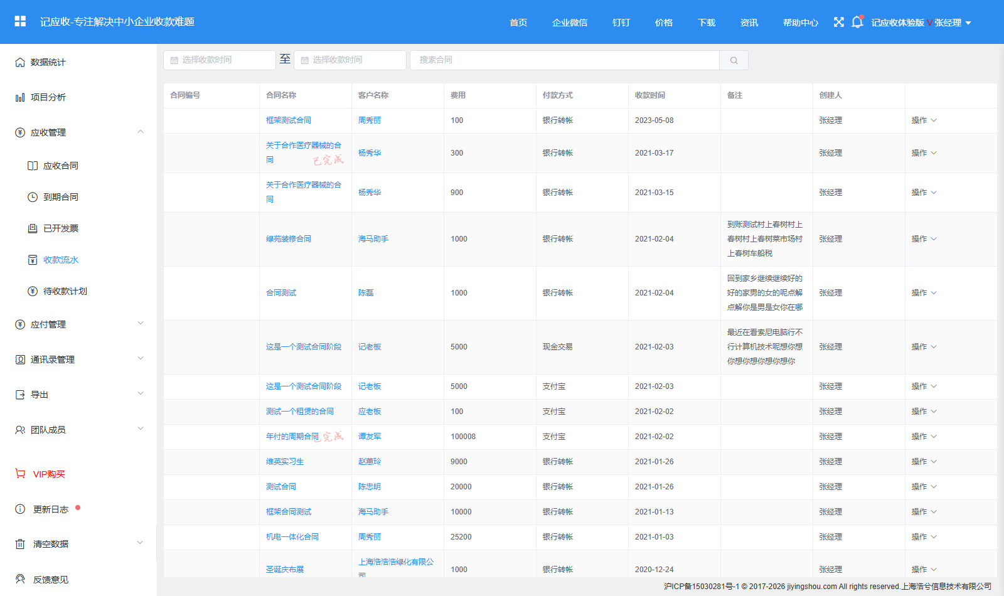Open the 框架测试合同 contract link

click(x=289, y=120)
